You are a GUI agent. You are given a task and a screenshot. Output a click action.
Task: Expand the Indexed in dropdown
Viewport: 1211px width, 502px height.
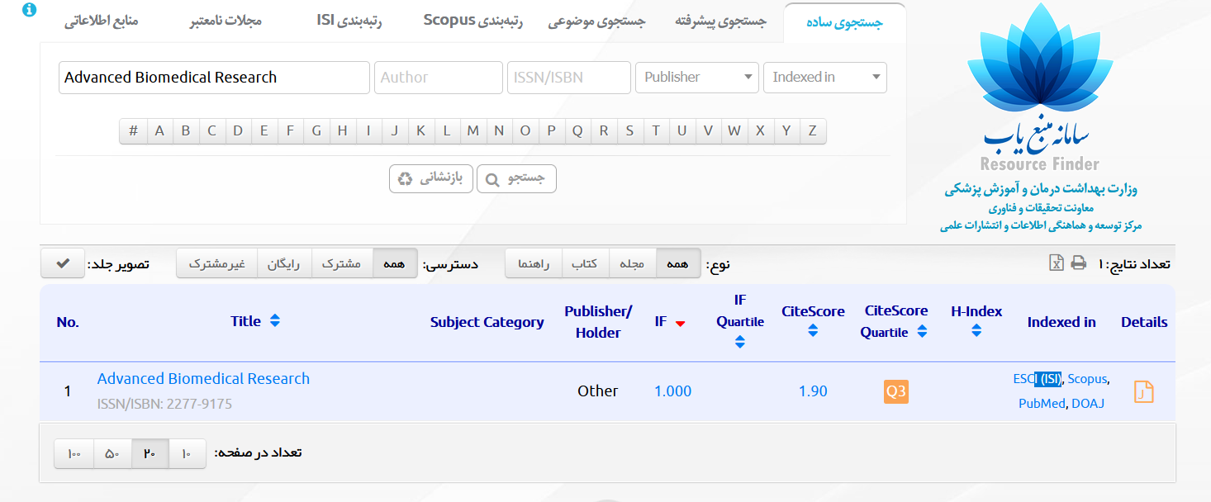point(824,78)
